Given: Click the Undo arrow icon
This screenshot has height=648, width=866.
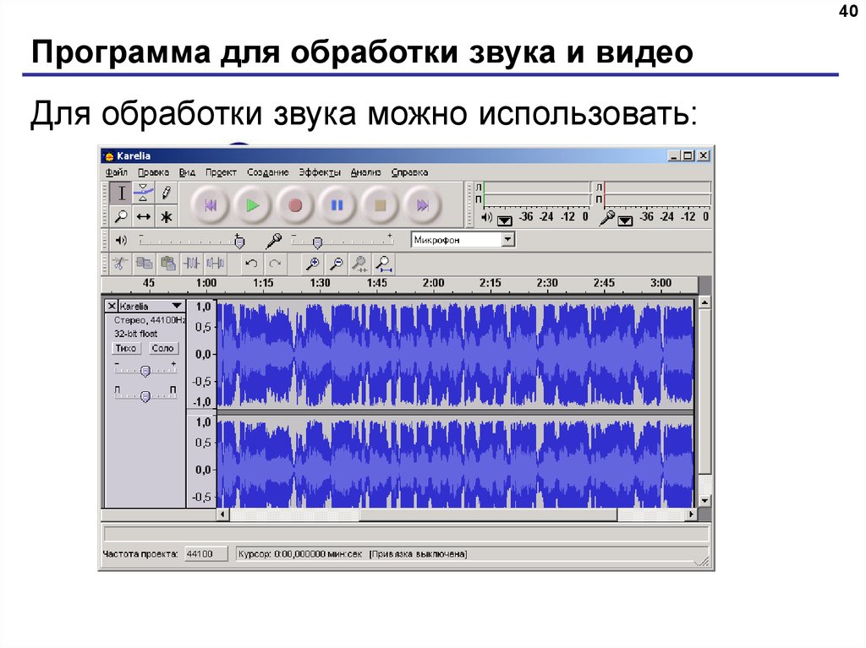Looking at the screenshot, I should coord(251,264).
